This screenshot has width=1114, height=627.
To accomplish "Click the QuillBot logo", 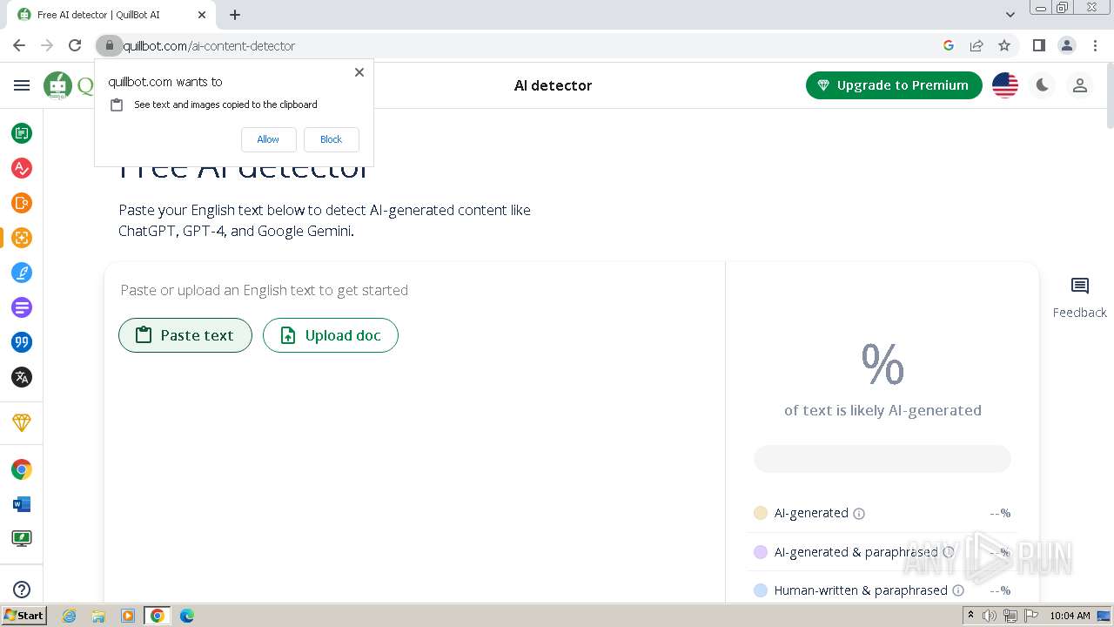I will point(68,85).
